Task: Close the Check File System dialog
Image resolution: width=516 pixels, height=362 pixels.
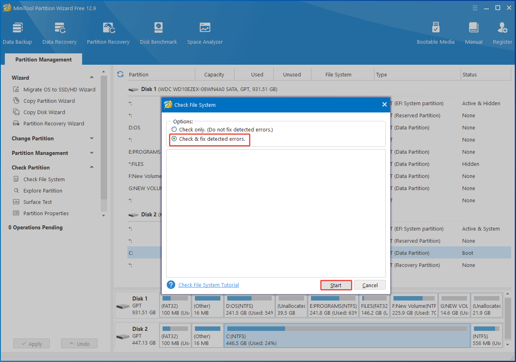Action: coord(384,105)
